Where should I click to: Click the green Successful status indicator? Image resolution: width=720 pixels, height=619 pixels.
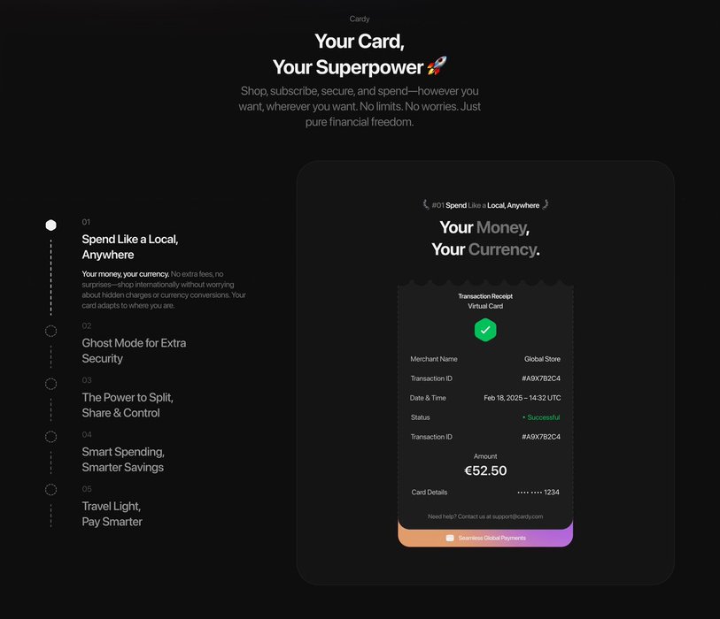pyautogui.click(x=542, y=417)
